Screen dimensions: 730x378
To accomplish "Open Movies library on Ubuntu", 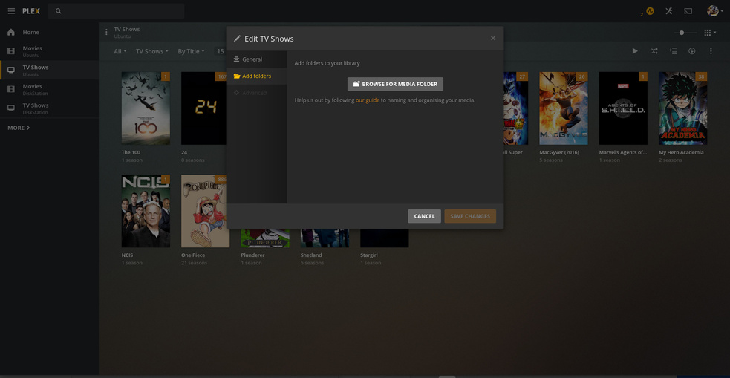I will coord(49,51).
